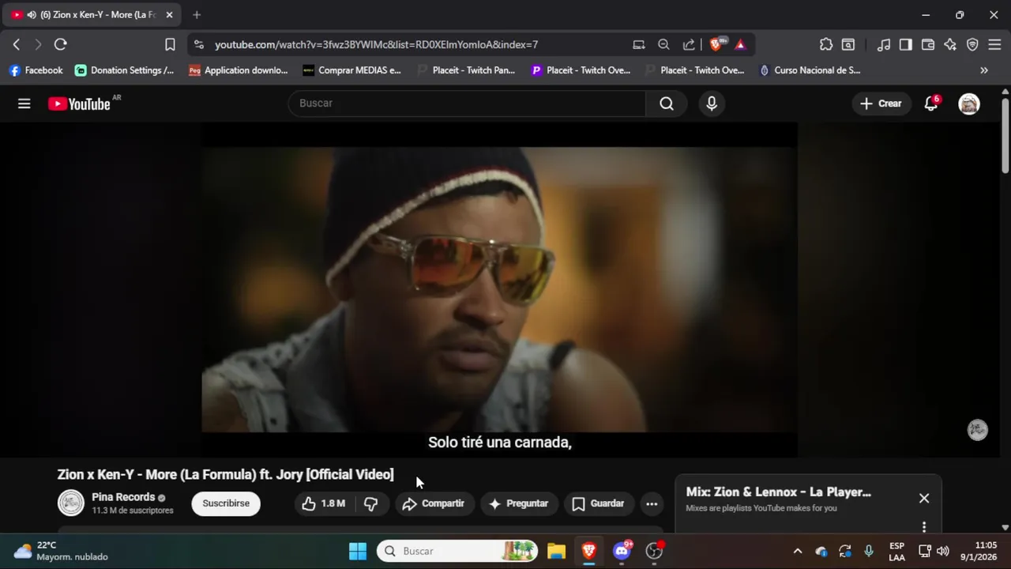Screen dimensions: 1011x569
Task: Open the Preguntar AI button
Action: tap(518, 503)
